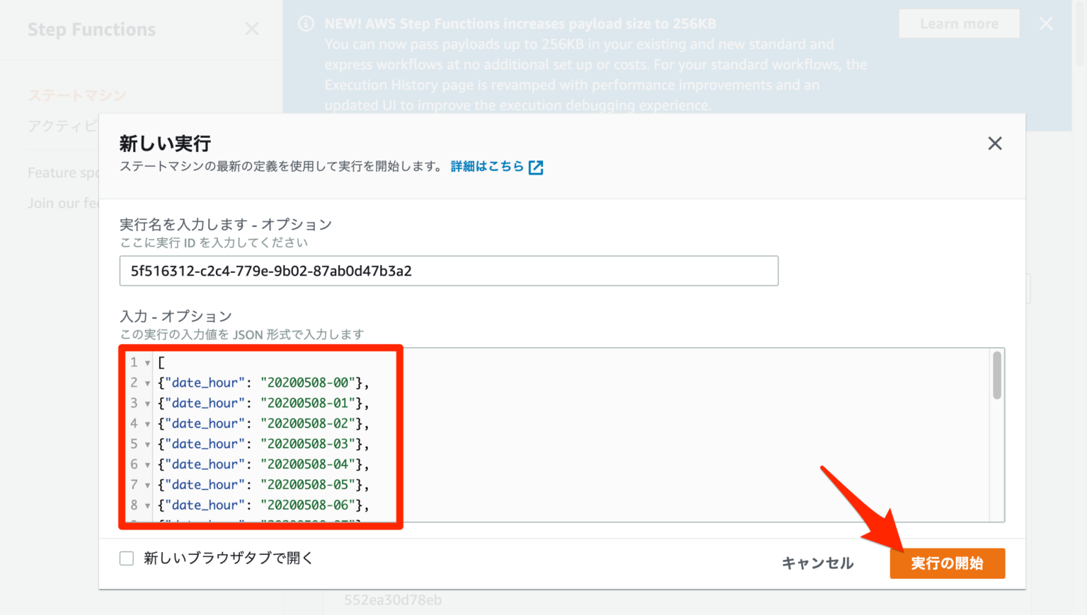
Task: Collapse the fold arrow on line 2
Action: pyautogui.click(x=147, y=384)
